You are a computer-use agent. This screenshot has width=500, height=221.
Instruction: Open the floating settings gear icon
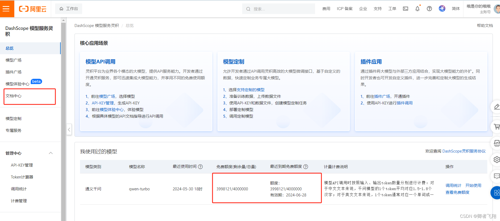coord(496,159)
